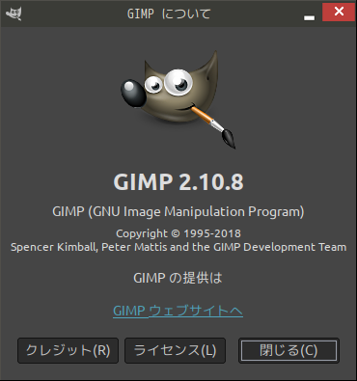Visit the GIMP ウェブサイトへ link

pos(178,311)
